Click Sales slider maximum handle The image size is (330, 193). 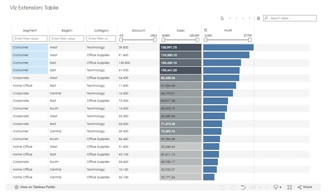click(198, 40)
